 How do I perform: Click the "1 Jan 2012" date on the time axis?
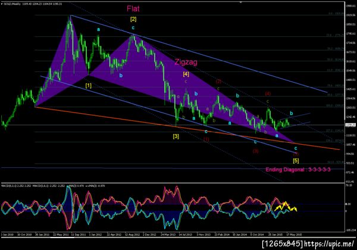[x=95, y=235]
